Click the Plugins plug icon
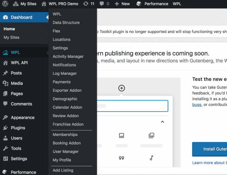Viewport: 227px width, 175px height. [x=5, y=128]
